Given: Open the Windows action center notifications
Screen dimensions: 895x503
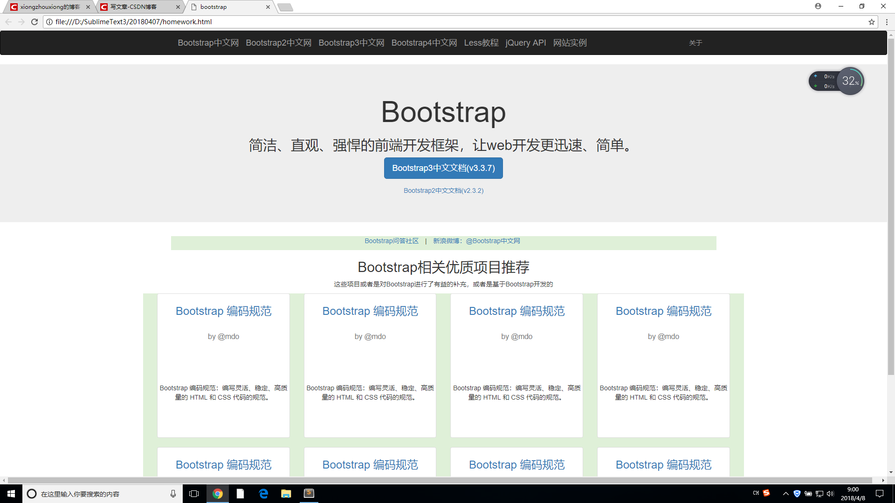Looking at the screenshot, I should (x=880, y=494).
